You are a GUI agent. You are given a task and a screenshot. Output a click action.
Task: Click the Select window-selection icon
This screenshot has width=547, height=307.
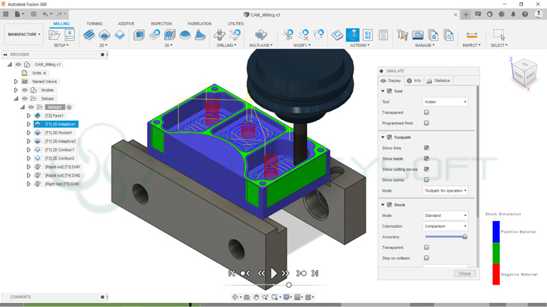(x=499, y=35)
